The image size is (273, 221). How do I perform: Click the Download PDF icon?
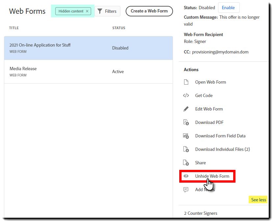click(x=186, y=122)
